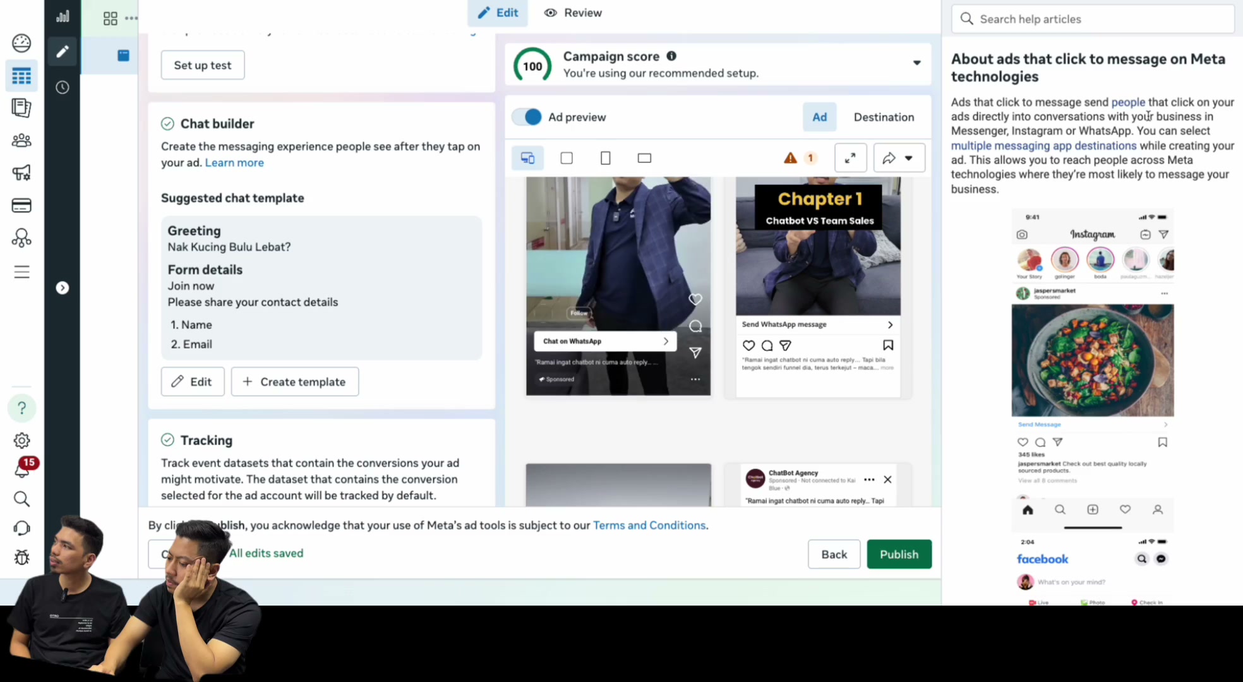Open notifications bell with 15 badge

click(x=23, y=468)
